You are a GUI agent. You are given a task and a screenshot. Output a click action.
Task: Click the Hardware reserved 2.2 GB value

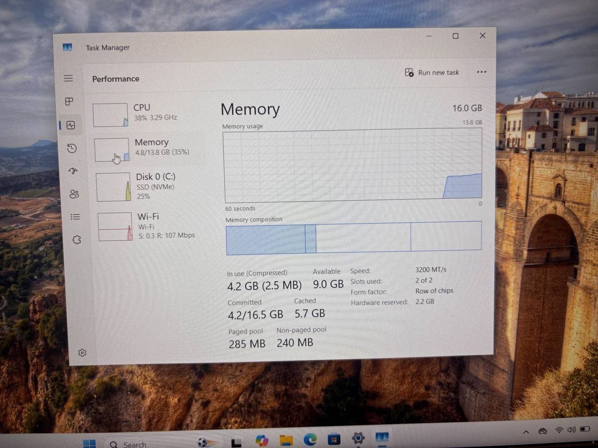click(x=425, y=301)
